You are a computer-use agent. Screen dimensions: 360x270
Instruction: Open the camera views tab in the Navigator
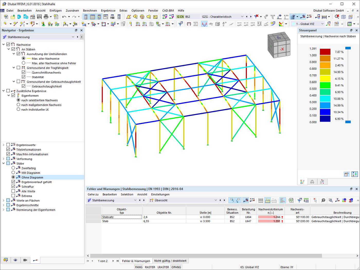click(25, 260)
